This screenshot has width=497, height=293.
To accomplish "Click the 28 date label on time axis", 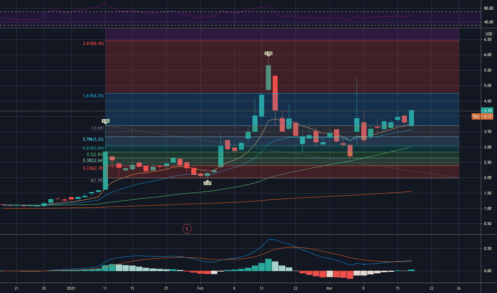I will (44, 288).
